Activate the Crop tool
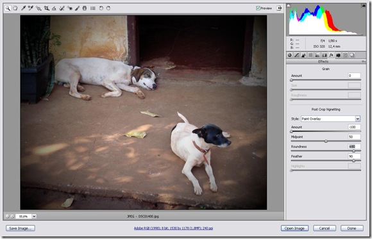The width and height of the screenshot is (372, 239). pyautogui.click(x=46, y=8)
